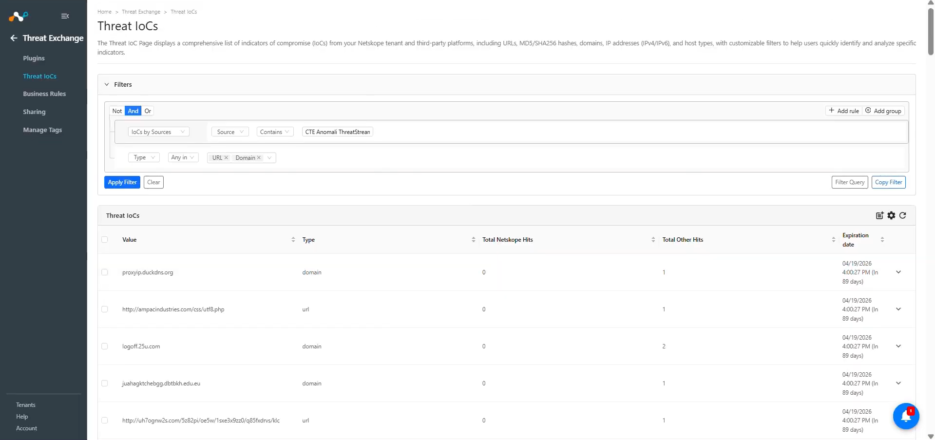Click the plus icon in Add rule
The height and width of the screenshot is (440, 935).
[x=831, y=111]
